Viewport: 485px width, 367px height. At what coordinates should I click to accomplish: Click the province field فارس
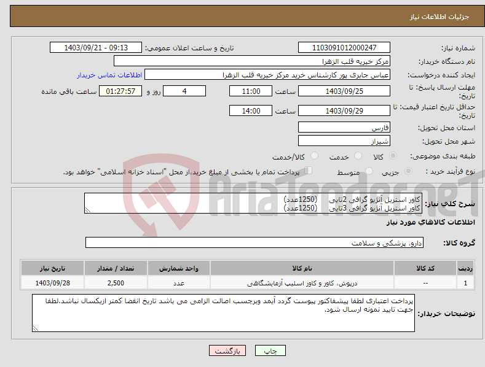click(x=344, y=127)
